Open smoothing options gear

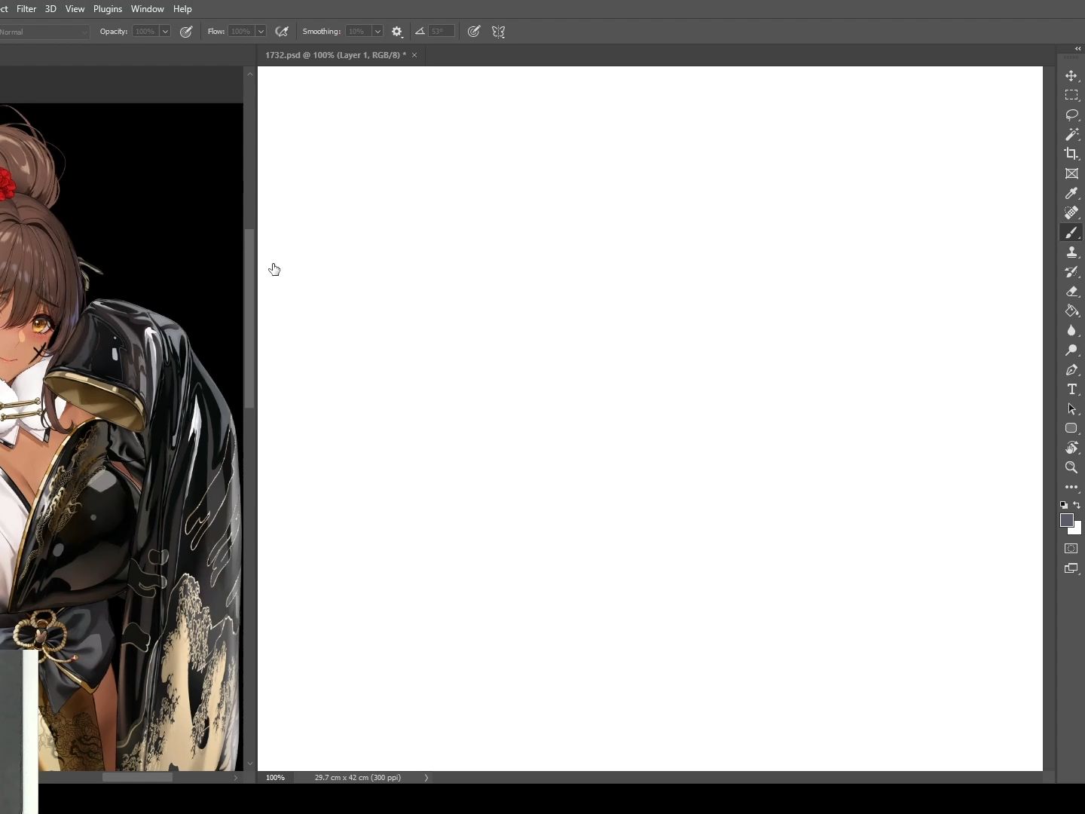click(x=397, y=32)
